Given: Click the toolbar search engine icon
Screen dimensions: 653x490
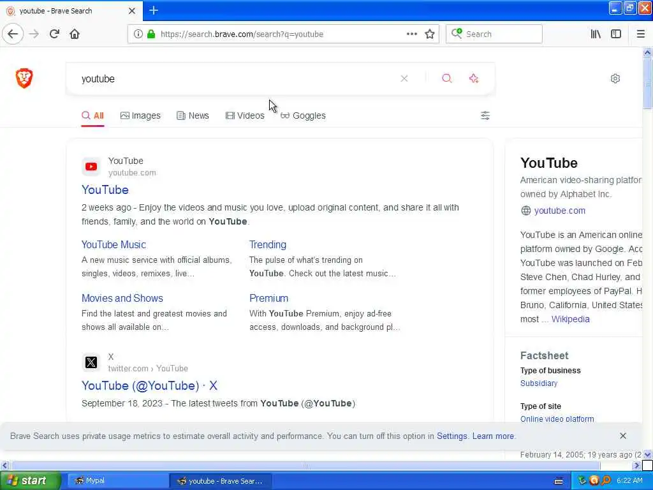Looking at the screenshot, I should pos(457,33).
